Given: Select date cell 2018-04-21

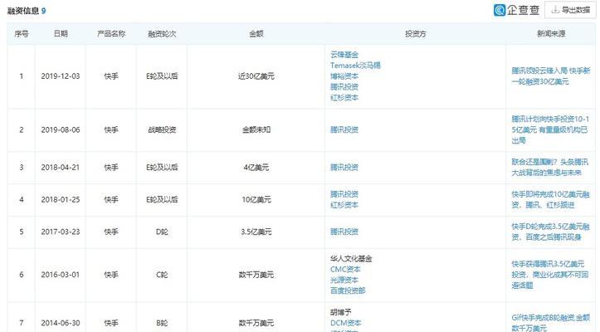Looking at the screenshot, I should (61, 168).
